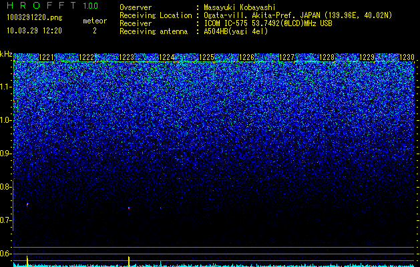420x267 pixels.
Task: Click the 1230 time marker
Action: click(x=407, y=57)
